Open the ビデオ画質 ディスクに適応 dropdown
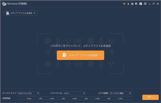This screenshot has width=161, height=103. click(121, 93)
